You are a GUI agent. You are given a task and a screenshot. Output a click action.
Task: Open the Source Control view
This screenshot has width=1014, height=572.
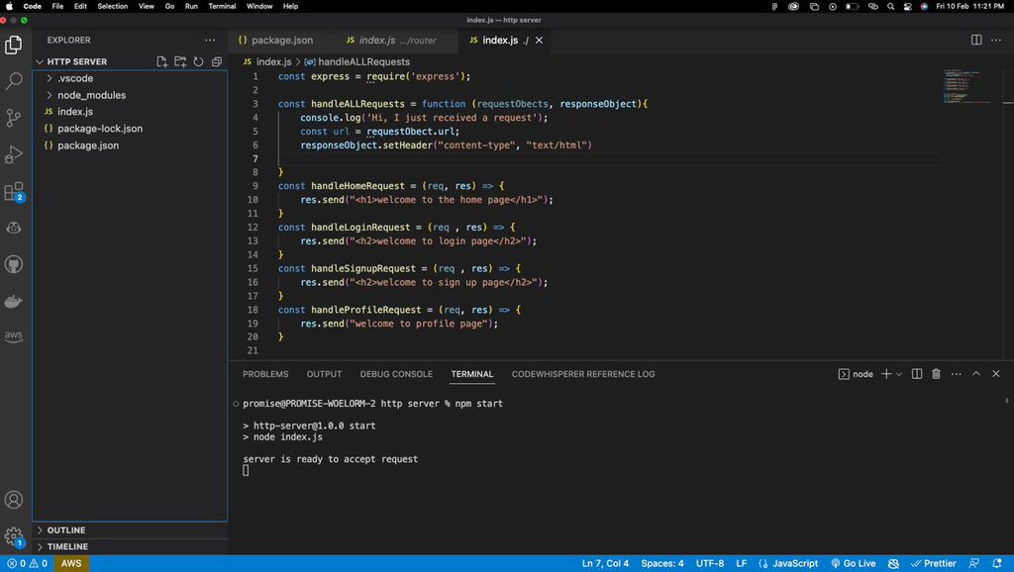(x=14, y=118)
